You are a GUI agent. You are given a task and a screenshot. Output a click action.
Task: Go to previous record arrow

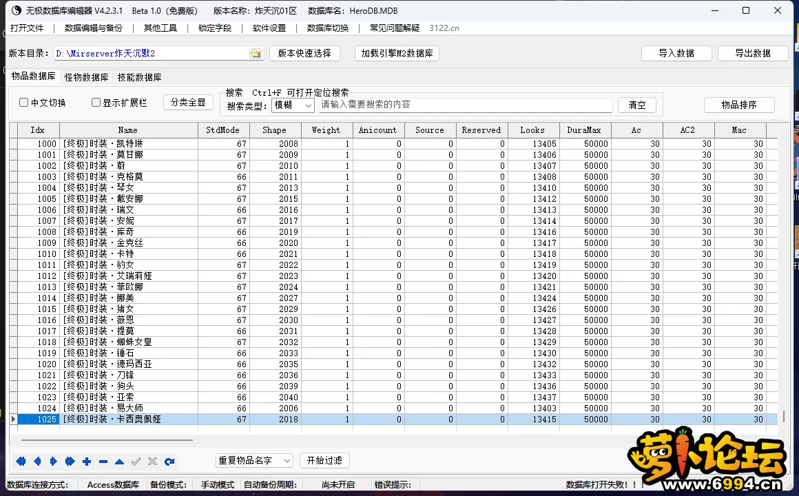point(37,462)
